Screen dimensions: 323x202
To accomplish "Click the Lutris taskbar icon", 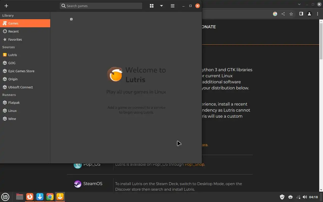I will click(x=60, y=197).
